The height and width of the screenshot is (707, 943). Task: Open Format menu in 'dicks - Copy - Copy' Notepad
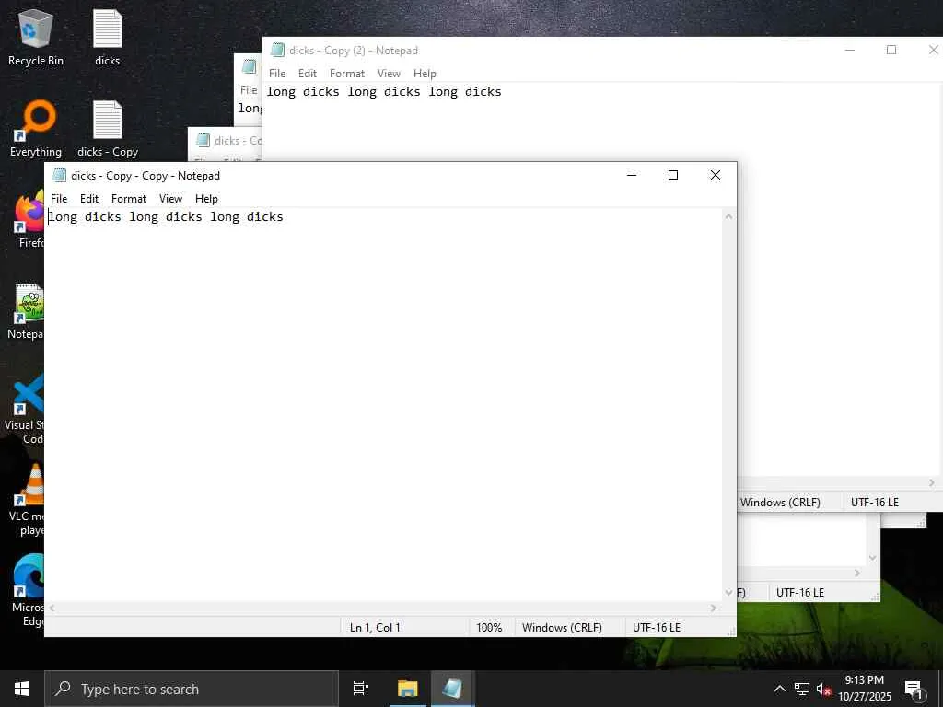point(129,199)
